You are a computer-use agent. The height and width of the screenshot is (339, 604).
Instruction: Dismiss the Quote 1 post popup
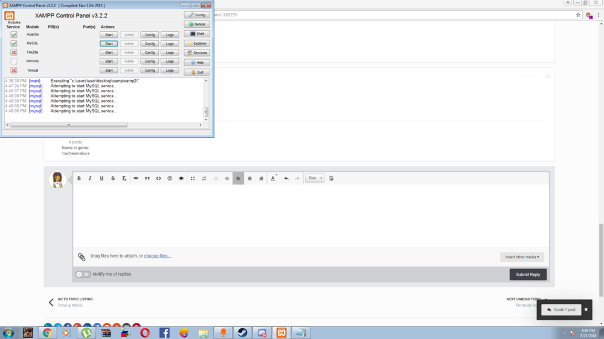tap(586, 309)
